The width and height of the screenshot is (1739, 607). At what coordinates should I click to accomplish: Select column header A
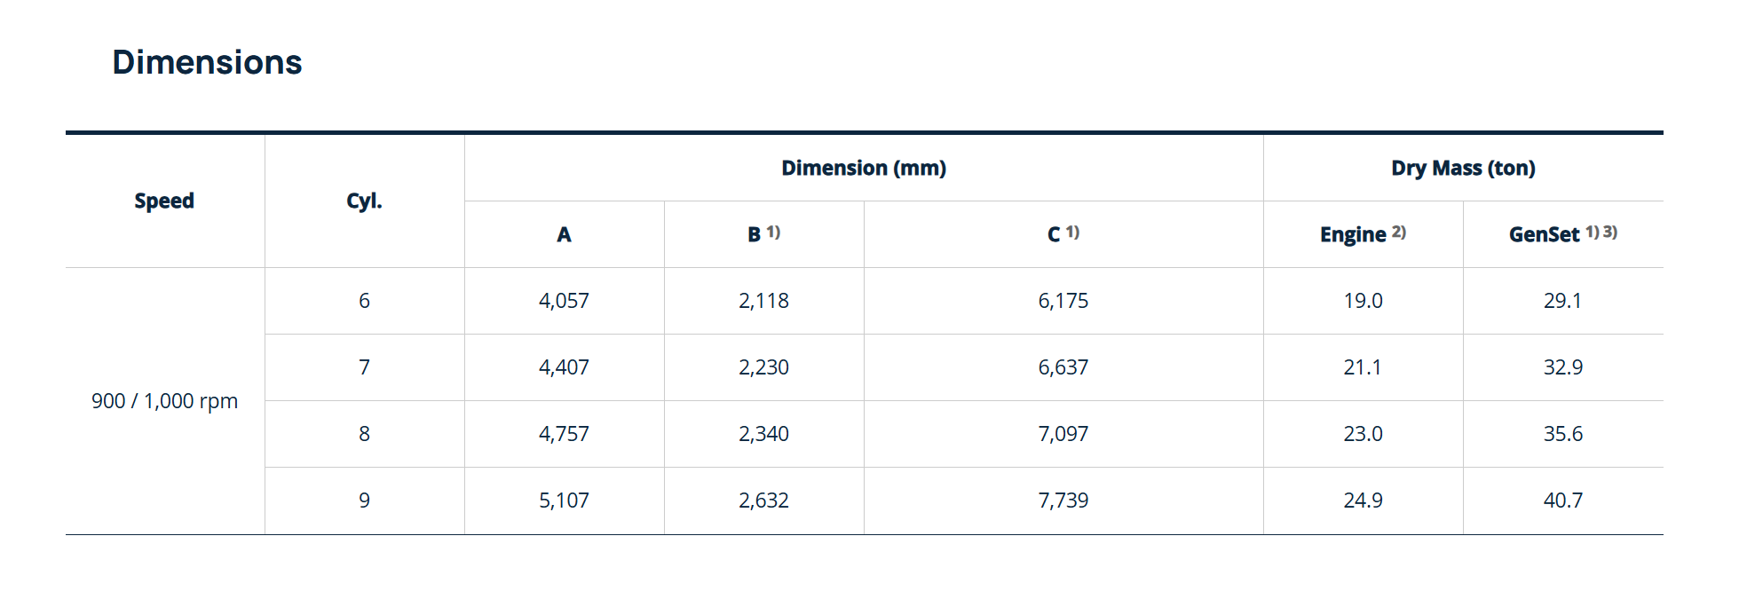[564, 234]
